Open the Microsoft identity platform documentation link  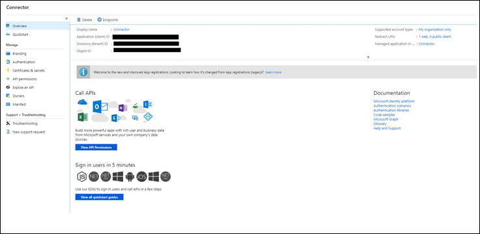[x=394, y=101]
